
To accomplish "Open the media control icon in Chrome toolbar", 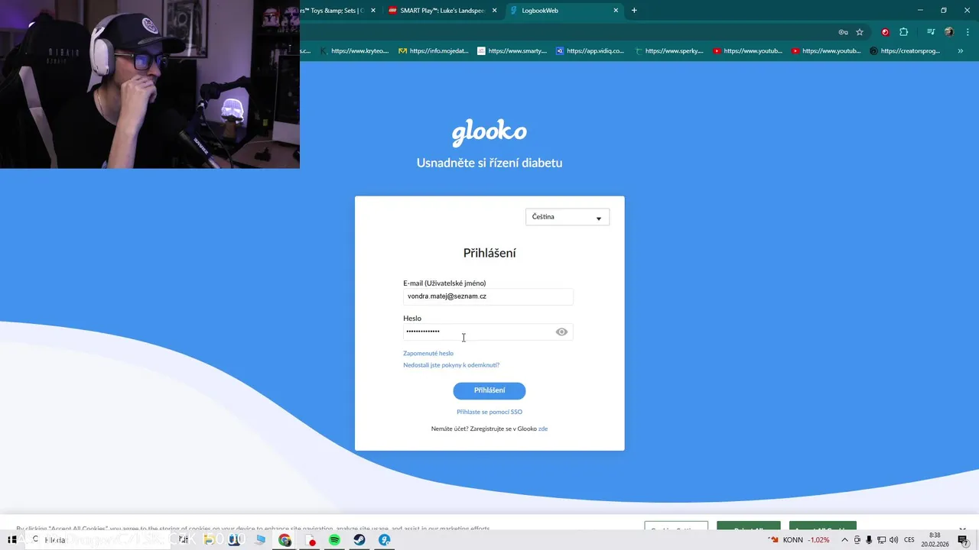I will click(x=931, y=32).
